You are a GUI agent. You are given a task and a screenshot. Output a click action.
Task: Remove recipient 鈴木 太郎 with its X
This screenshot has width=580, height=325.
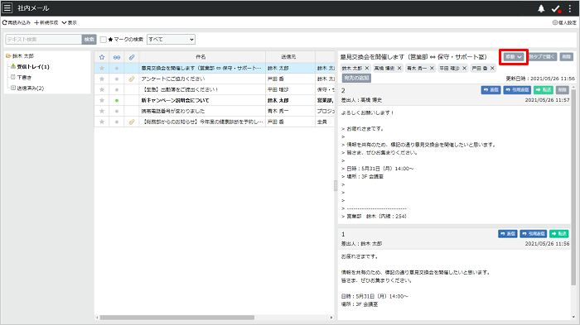(366, 69)
